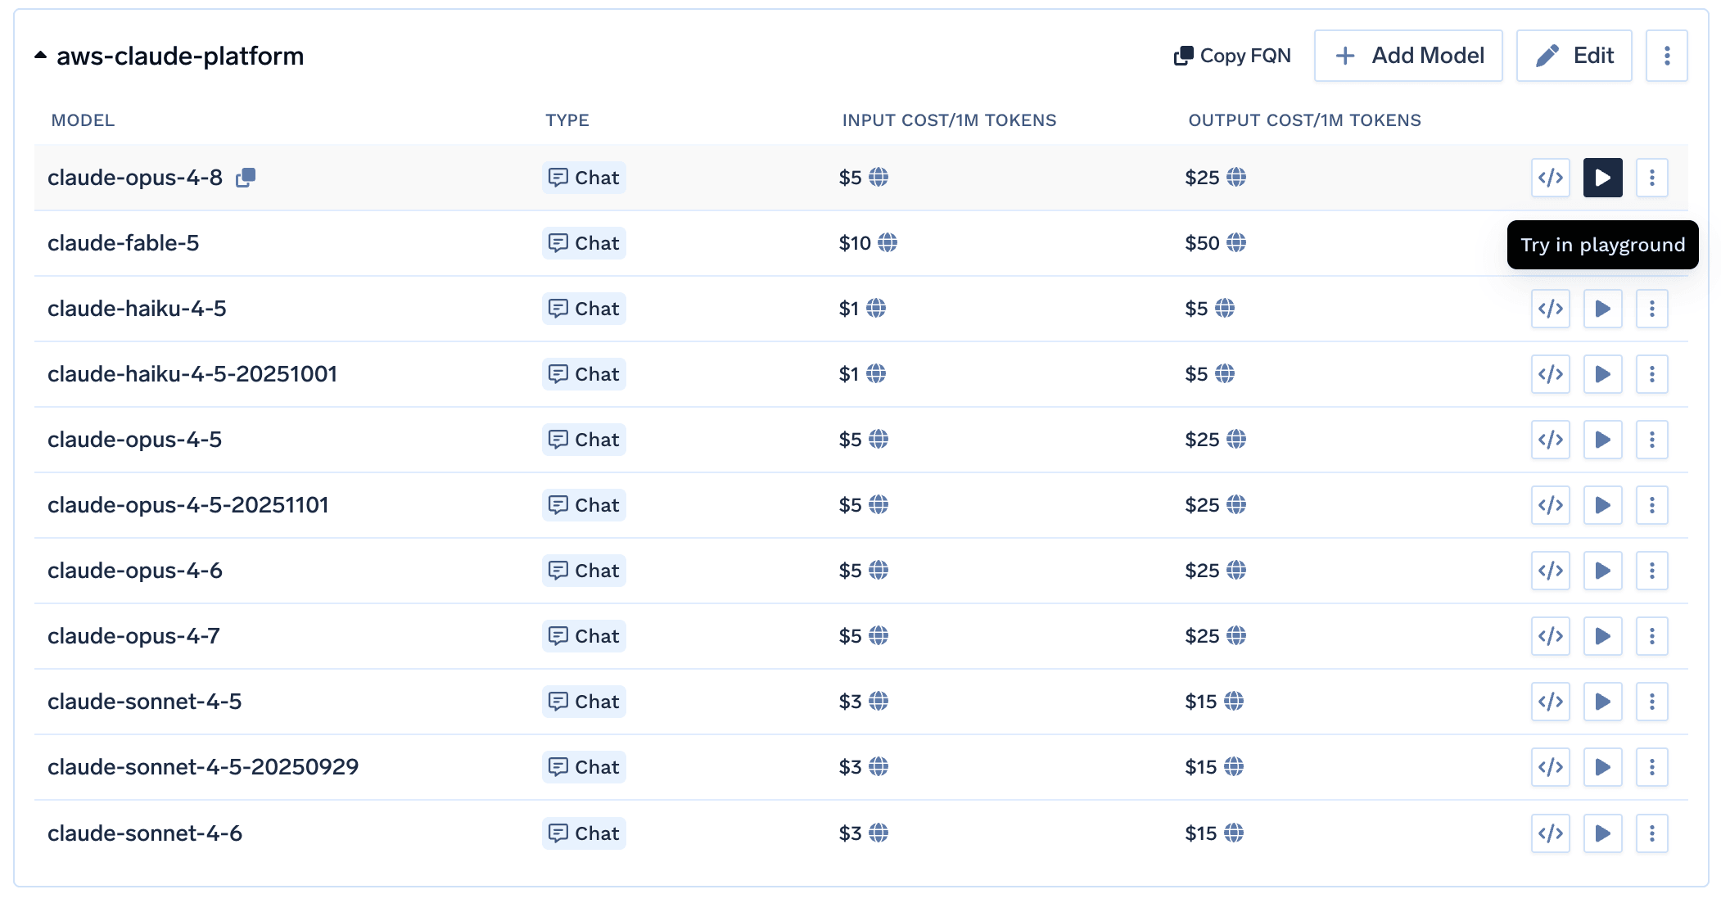1721x912 pixels.
Task: Collapse the aws-claude-platform section
Action: click(40, 56)
